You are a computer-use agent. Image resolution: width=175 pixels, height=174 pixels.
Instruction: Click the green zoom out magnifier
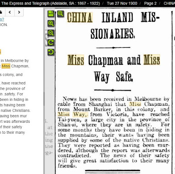coord(51,33)
